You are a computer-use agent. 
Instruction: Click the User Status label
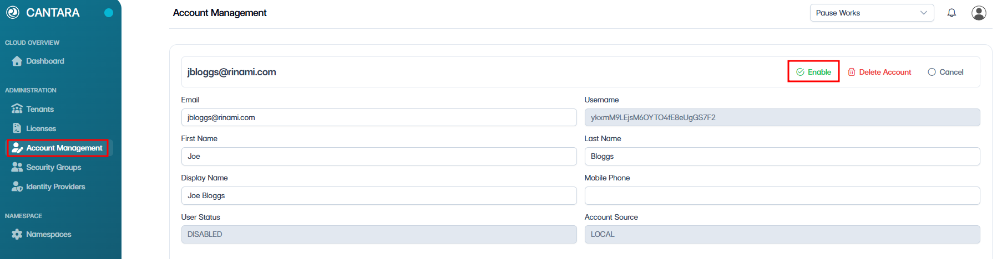coord(200,217)
